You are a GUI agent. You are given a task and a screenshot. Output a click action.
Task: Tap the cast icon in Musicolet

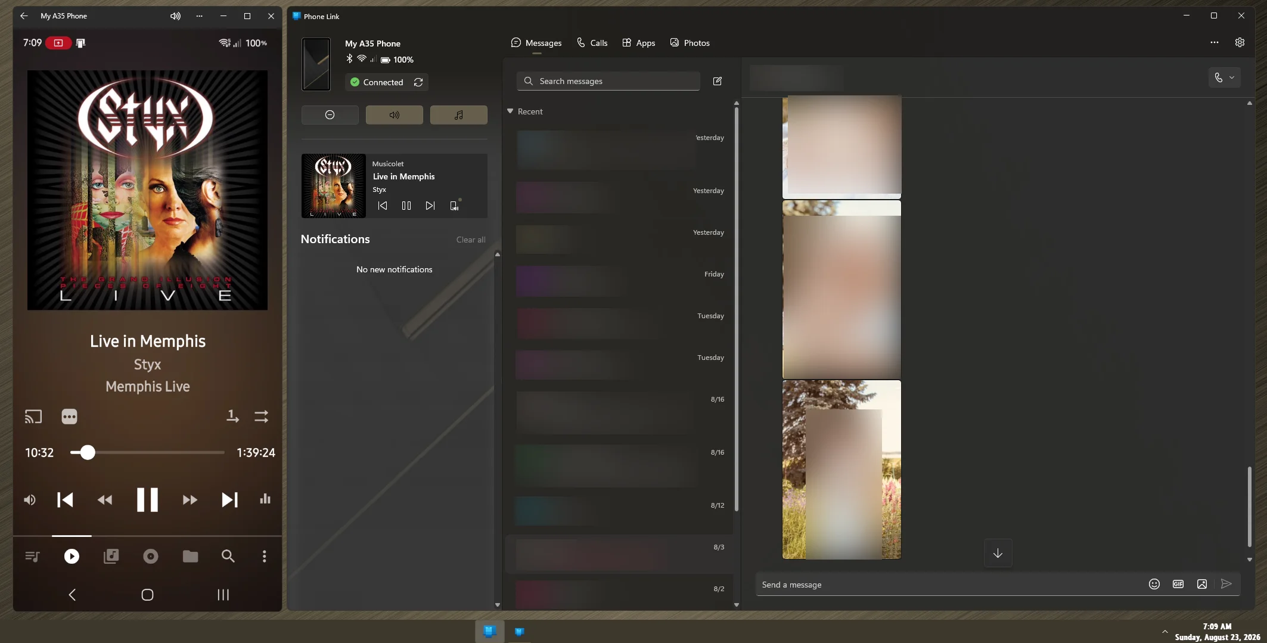(33, 417)
